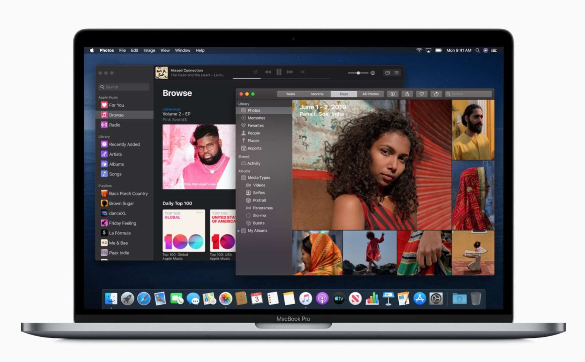
Task: Open the Apple menu
Action: [x=92, y=50]
